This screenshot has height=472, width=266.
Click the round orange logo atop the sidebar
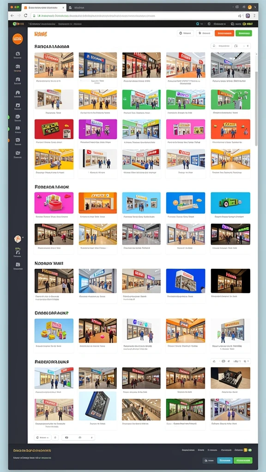coord(18,39)
